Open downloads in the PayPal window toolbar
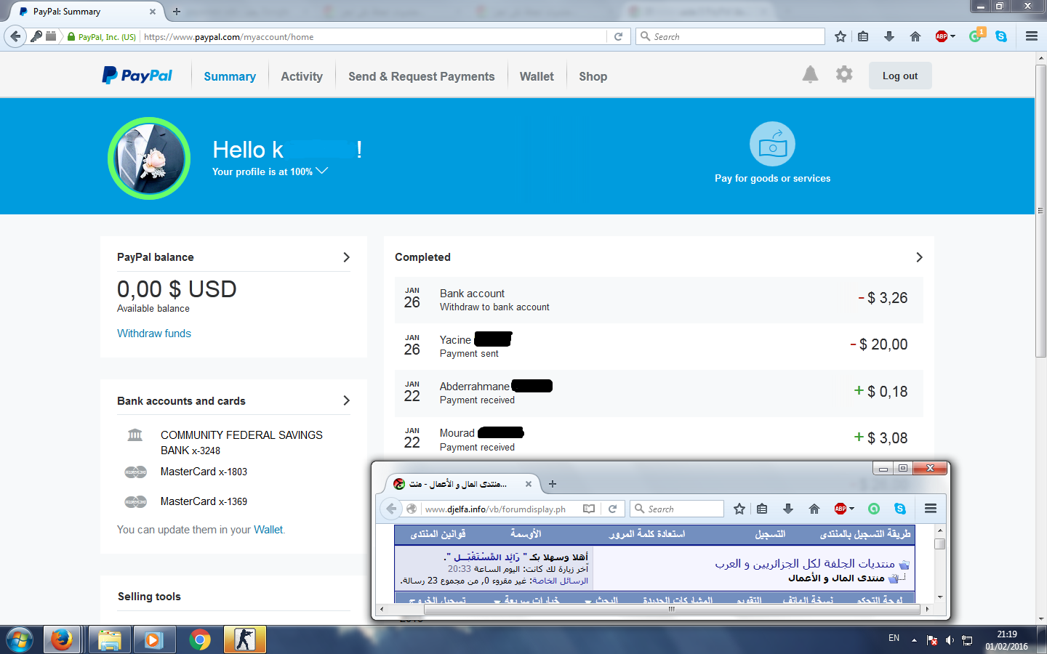Viewport: 1047px width, 654px height. point(888,36)
